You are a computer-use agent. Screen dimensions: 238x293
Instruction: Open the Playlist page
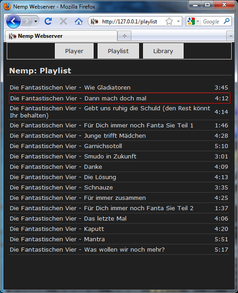(118, 51)
